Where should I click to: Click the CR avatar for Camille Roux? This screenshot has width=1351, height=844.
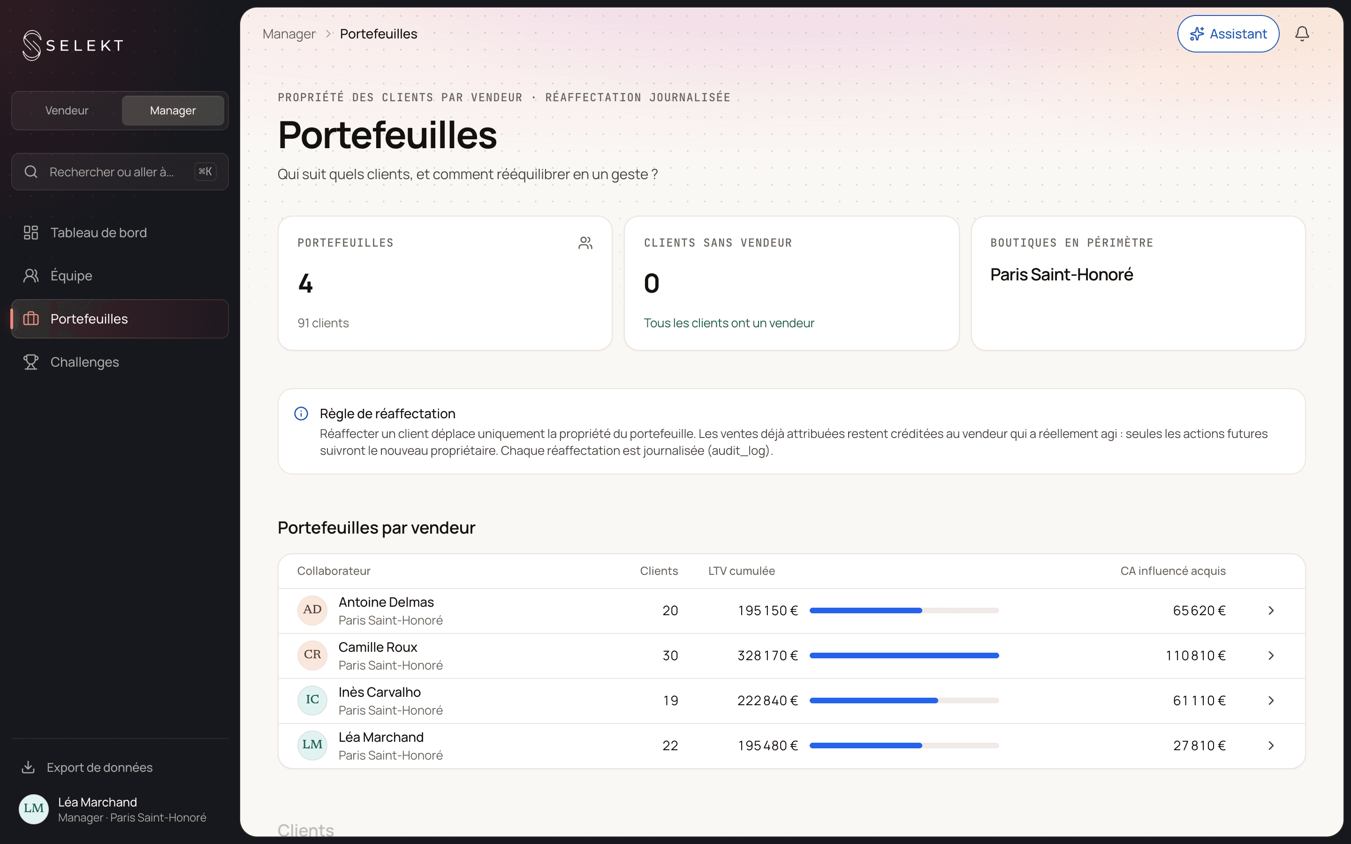pyautogui.click(x=312, y=656)
